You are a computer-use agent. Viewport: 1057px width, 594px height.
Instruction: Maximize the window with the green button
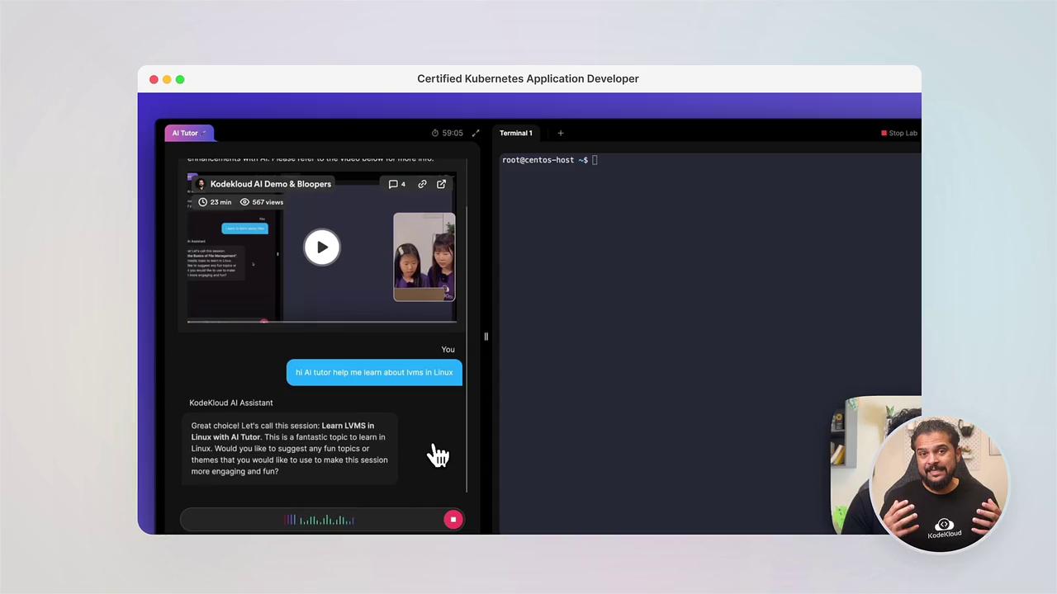pos(180,79)
